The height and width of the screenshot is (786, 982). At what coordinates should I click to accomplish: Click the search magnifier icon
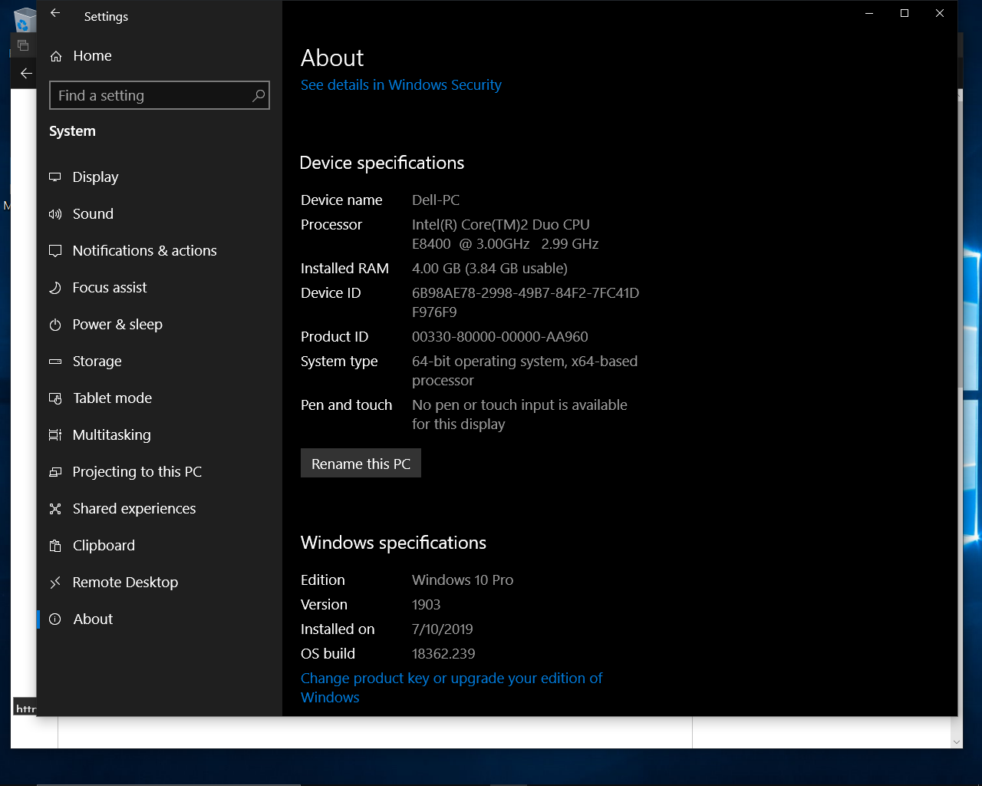click(259, 95)
